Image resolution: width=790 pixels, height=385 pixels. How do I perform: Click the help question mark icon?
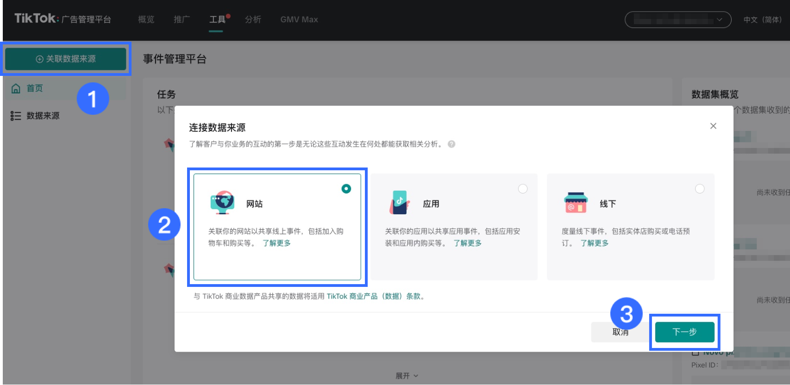(451, 144)
